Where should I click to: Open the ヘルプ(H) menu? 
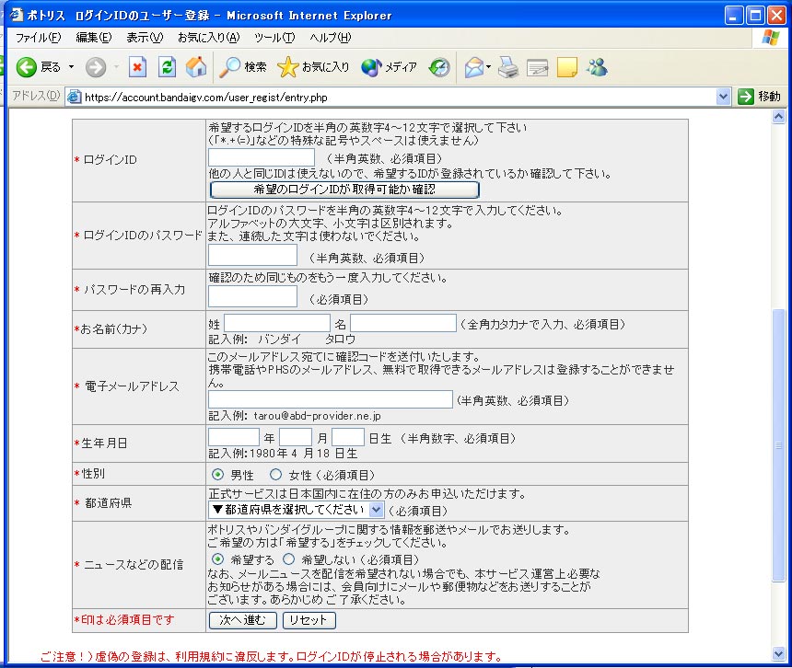coord(331,38)
